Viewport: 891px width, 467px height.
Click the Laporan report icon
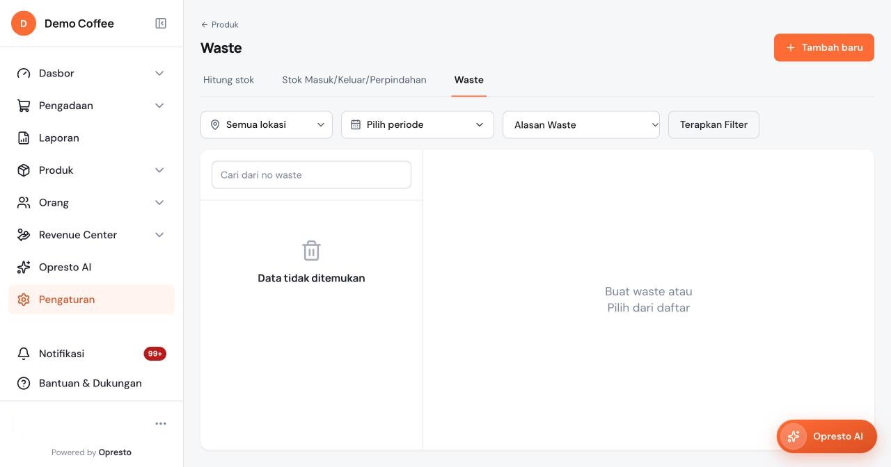coord(24,138)
